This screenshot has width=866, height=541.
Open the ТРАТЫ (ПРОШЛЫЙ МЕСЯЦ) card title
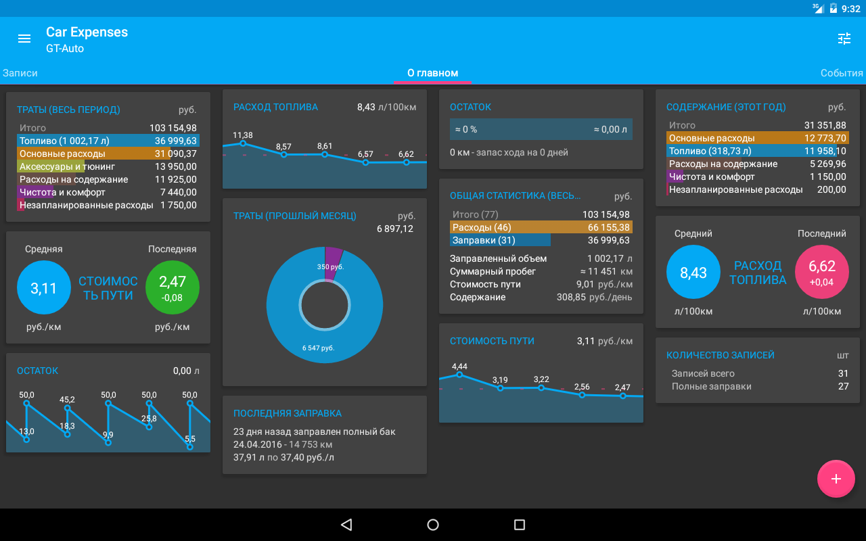tap(295, 216)
